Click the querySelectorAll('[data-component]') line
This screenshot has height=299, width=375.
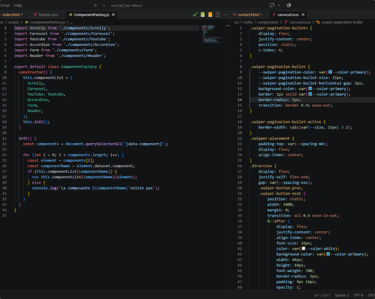pyautogui.click(x=95, y=144)
